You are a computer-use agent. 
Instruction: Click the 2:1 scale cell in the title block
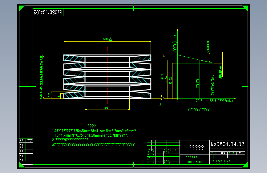pyautogui.click(x=241, y=153)
